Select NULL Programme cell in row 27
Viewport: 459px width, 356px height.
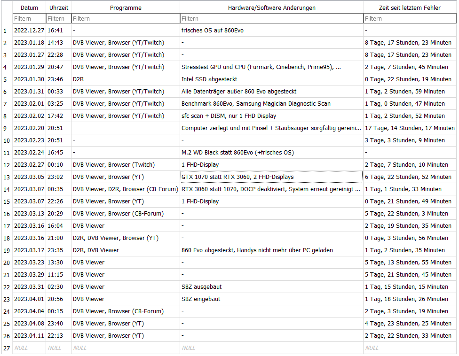pyautogui.click(x=126, y=348)
